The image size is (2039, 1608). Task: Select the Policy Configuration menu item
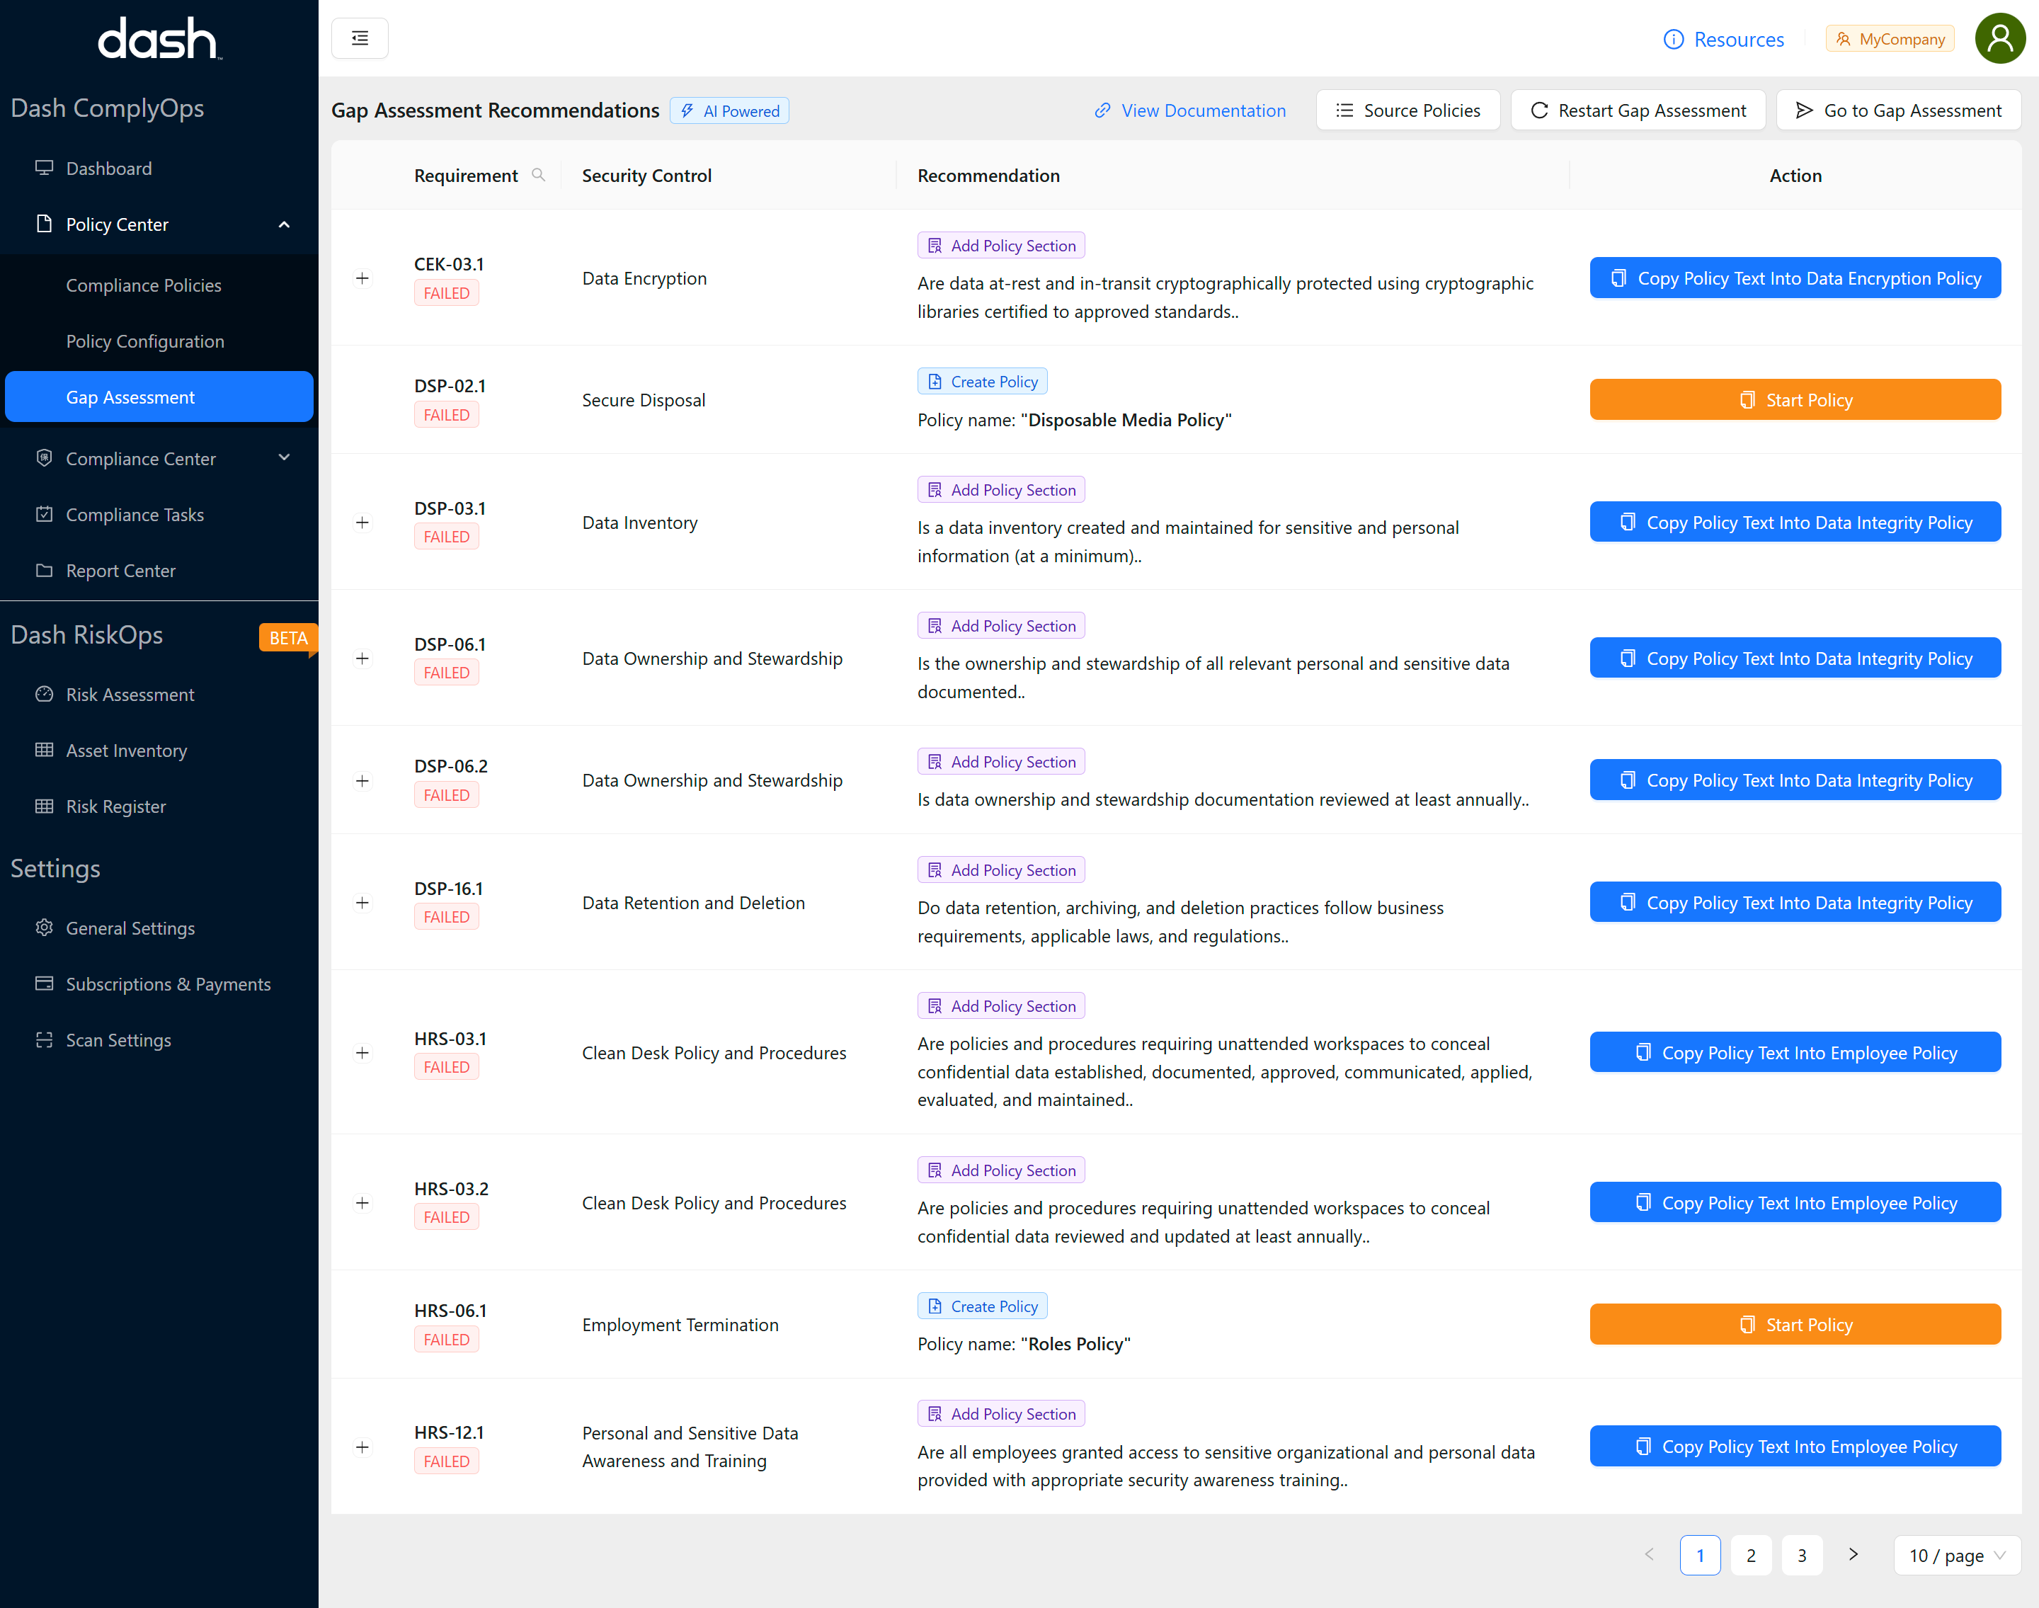145,342
